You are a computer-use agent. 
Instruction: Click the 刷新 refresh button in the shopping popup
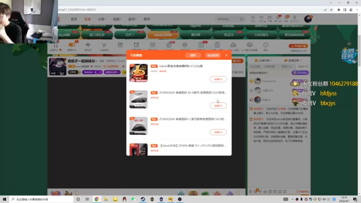pyautogui.click(x=193, y=55)
